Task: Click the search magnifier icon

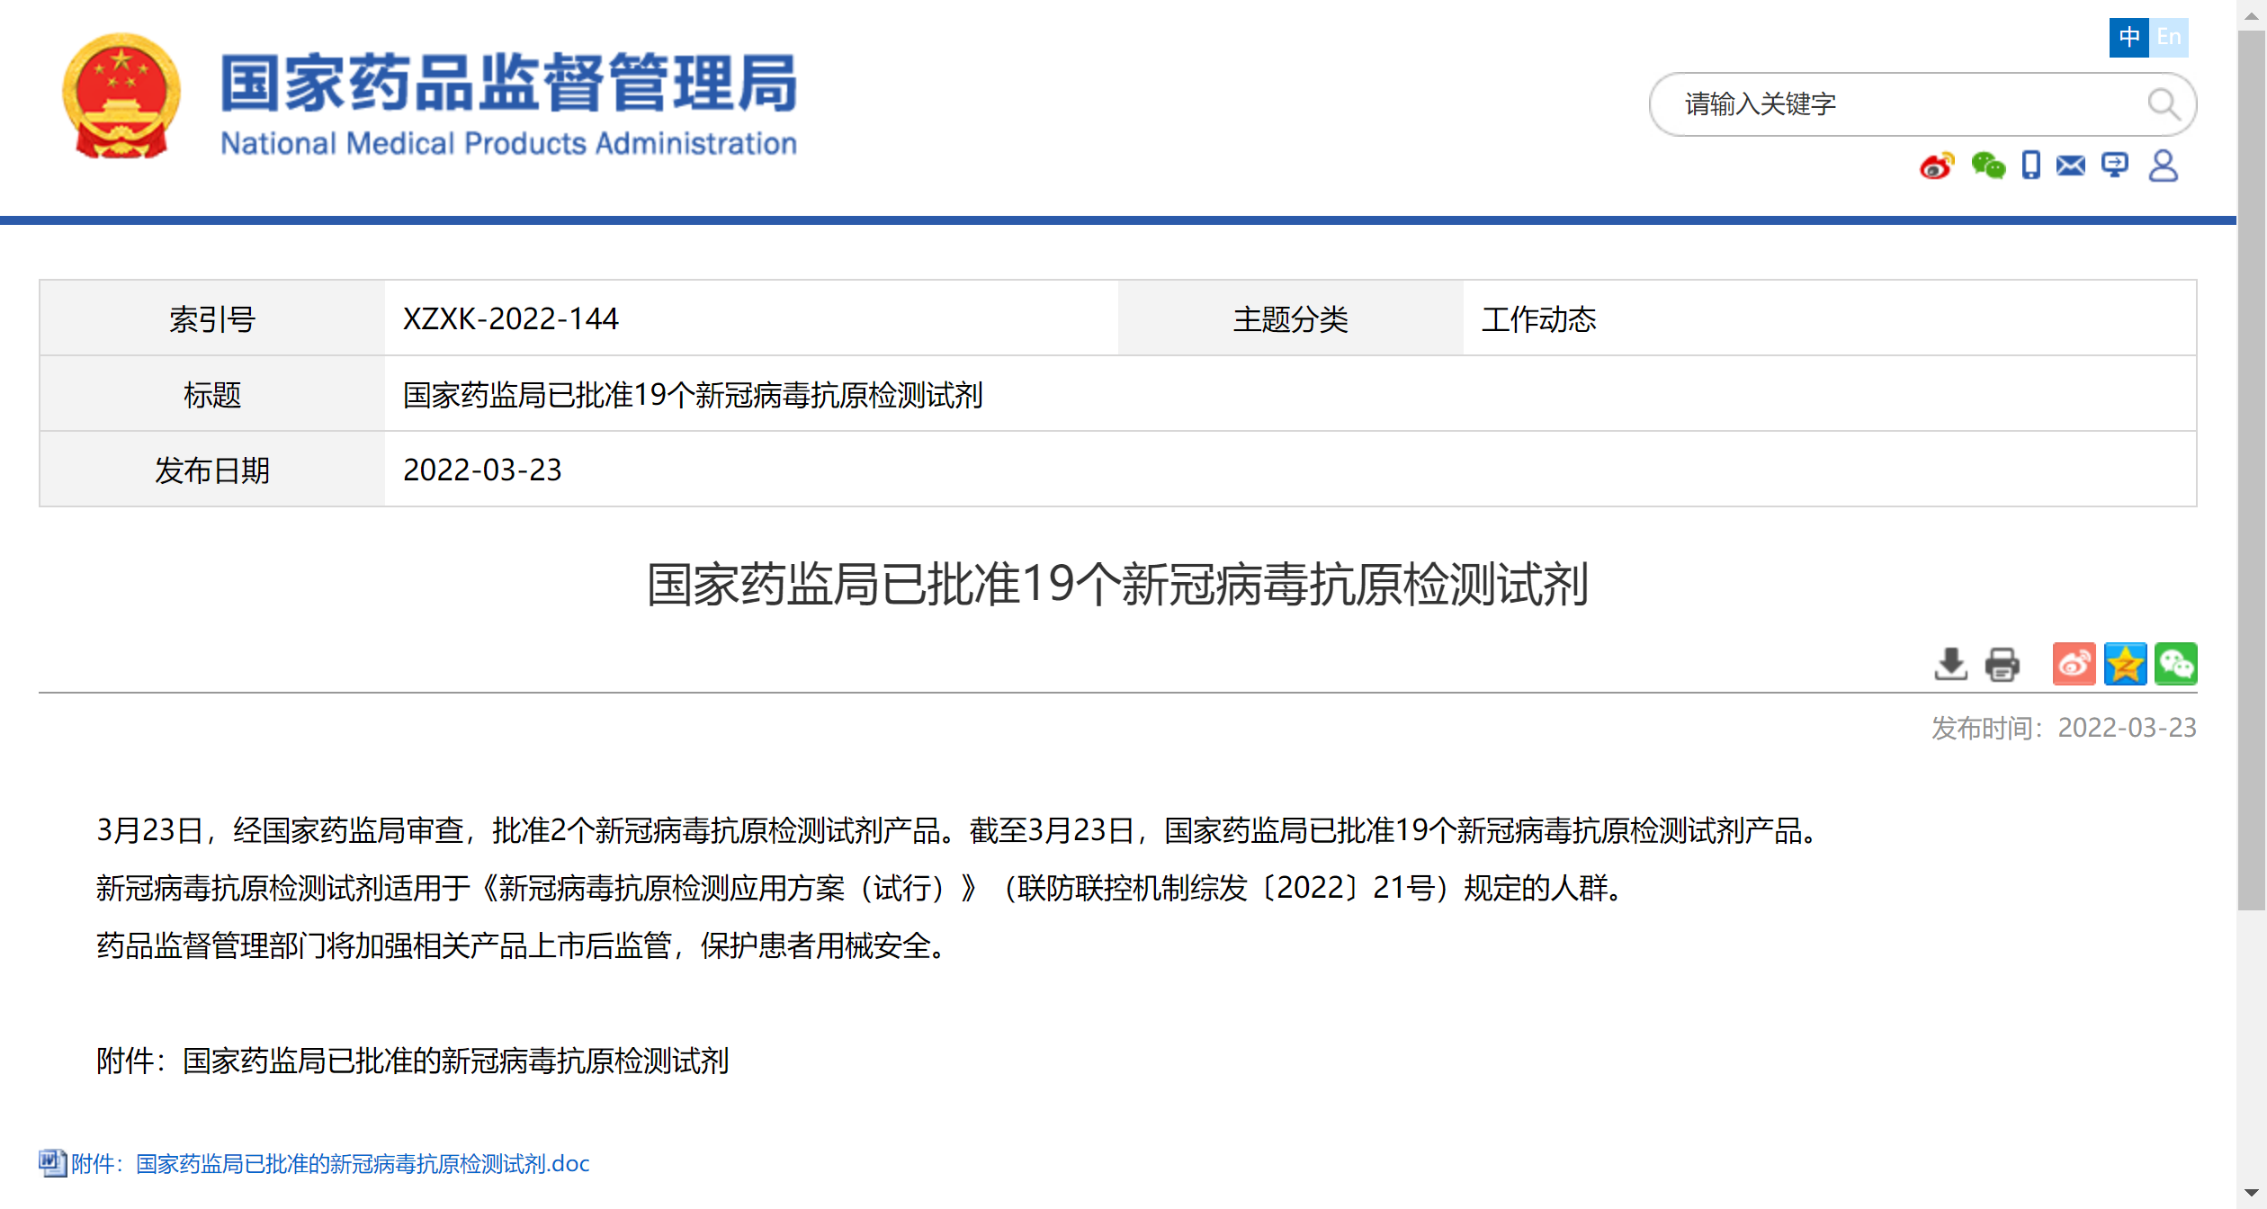Action: point(2163,104)
